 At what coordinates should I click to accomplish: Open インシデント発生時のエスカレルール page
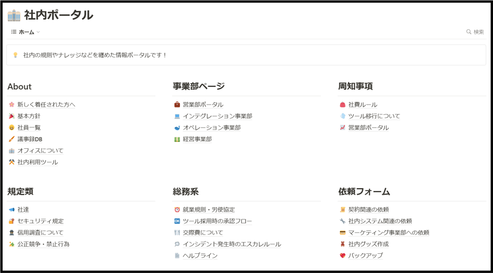[x=232, y=244]
